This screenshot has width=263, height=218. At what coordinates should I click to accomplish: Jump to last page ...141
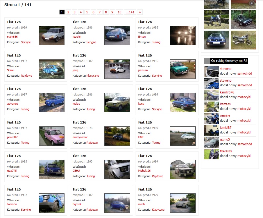point(130,12)
